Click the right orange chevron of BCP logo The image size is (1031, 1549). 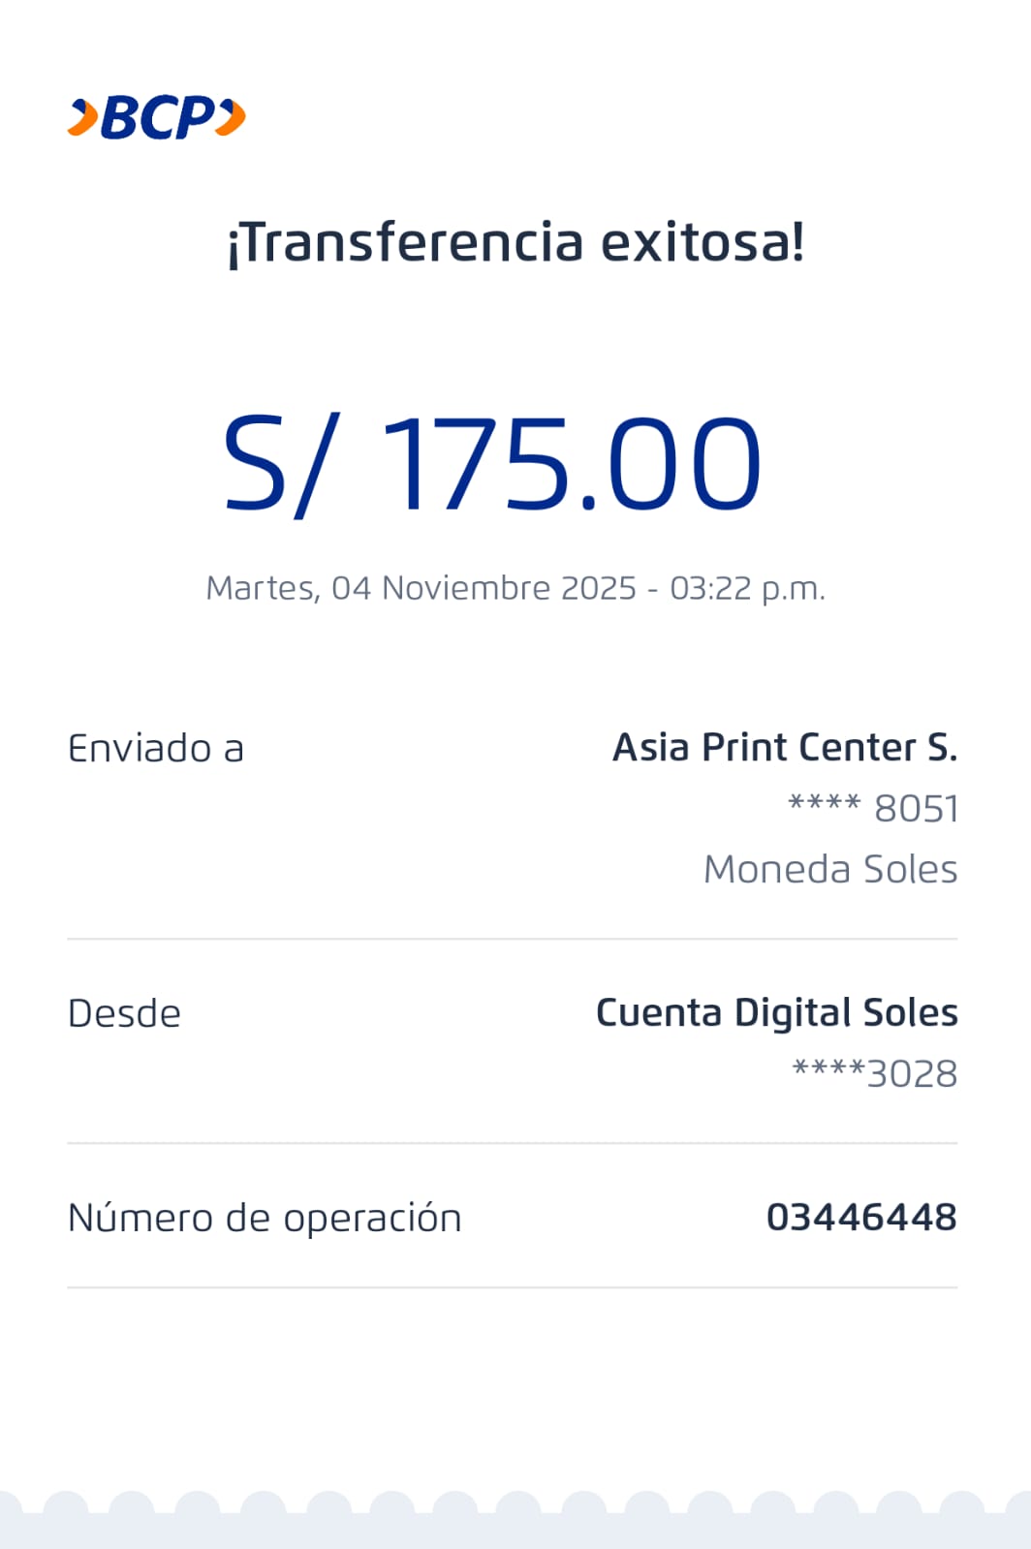coord(231,117)
